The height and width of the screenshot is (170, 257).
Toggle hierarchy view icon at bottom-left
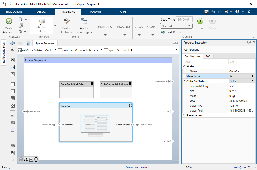[26, 160]
